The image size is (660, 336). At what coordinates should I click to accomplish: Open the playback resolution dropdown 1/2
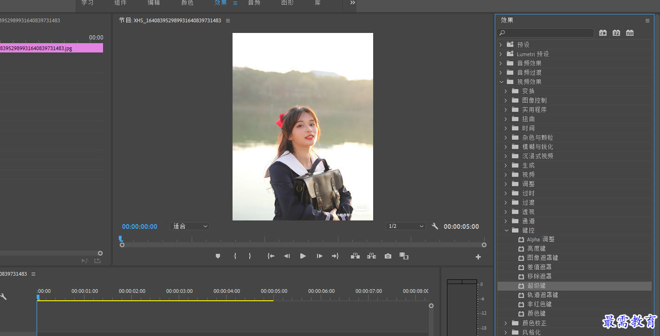[406, 226]
